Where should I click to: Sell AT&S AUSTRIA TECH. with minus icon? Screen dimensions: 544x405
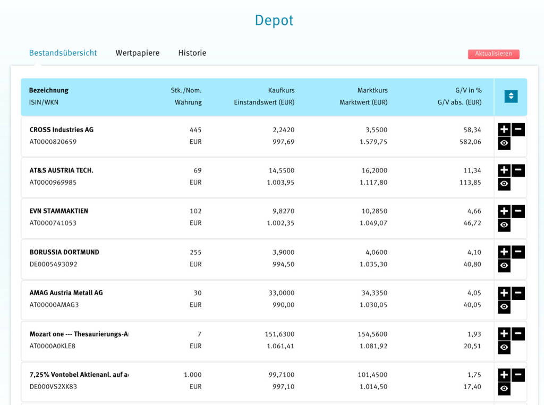point(518,170)
